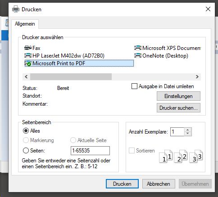The image size is (218, 197).
Task: Click the 'OneNote (Desktop)' label
Action: coord(165,56)
